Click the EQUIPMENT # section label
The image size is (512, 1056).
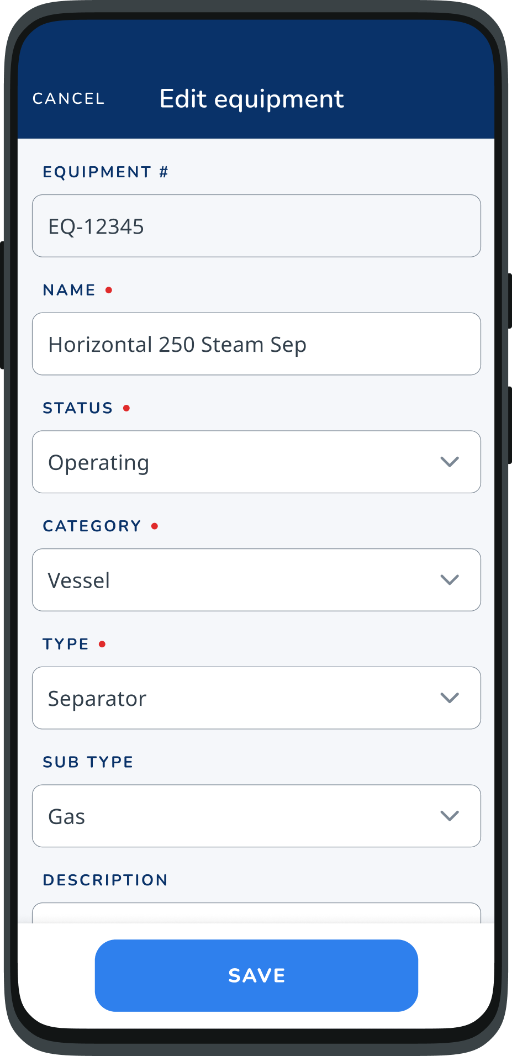pyautogui.click(x=105, y=171)
